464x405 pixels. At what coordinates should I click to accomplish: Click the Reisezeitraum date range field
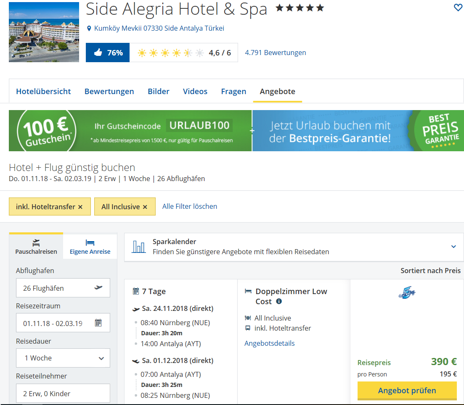63,323
